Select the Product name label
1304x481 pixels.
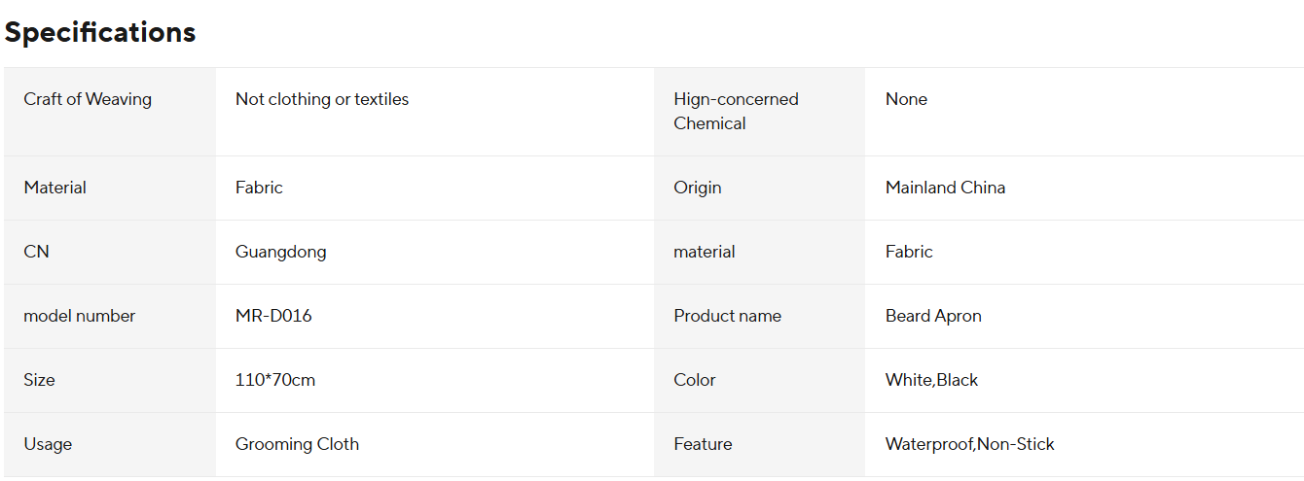click(727, 316)
